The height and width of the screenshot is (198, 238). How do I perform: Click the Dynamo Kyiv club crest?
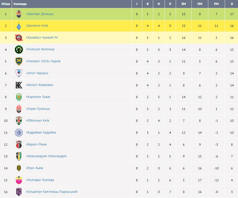[x=19, y=26]
